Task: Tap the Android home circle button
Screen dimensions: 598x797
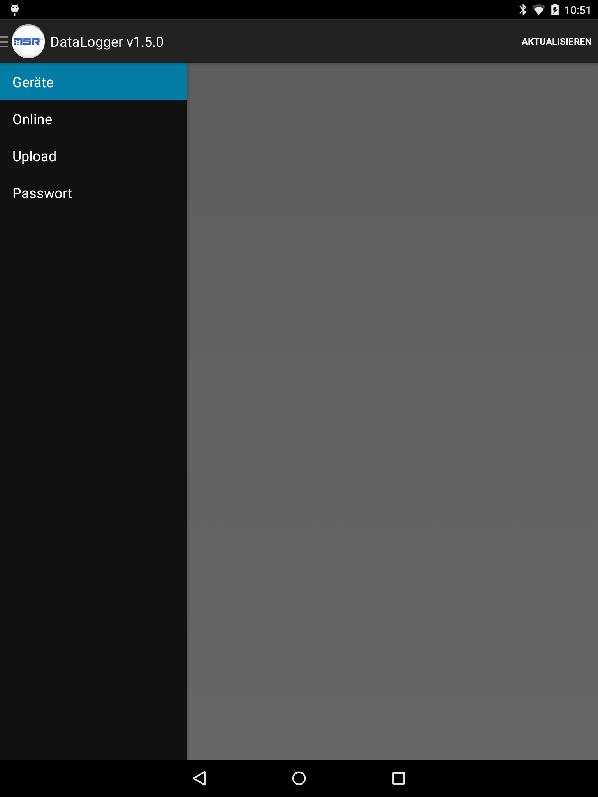Action: tap(299, 778)
